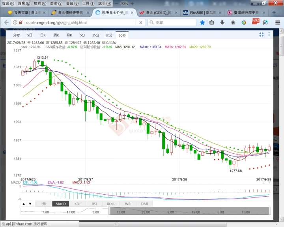Turn off indicators with 无 tab
Image resolution: width=284 pixels, height=227 pixels.
point(44,204)
